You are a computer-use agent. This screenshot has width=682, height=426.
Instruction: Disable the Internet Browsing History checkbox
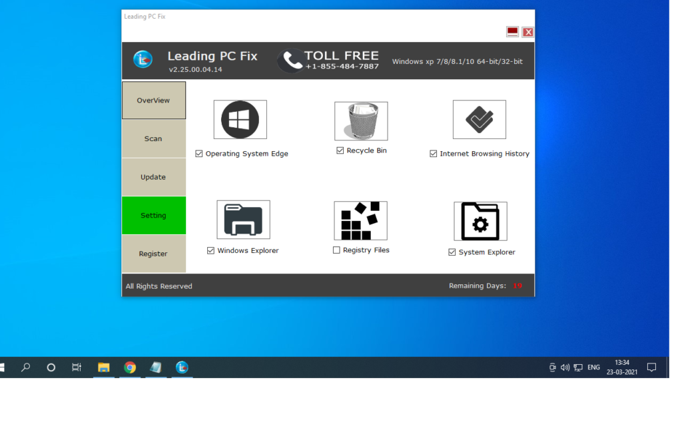coord(433,153)
